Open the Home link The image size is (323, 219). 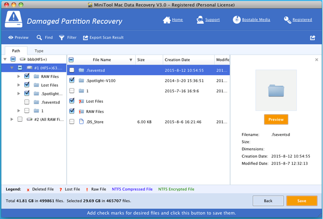178,20
